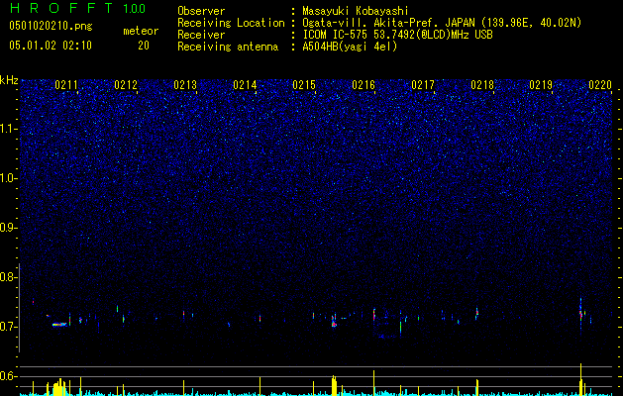Click the 0218 time marker

482,85
